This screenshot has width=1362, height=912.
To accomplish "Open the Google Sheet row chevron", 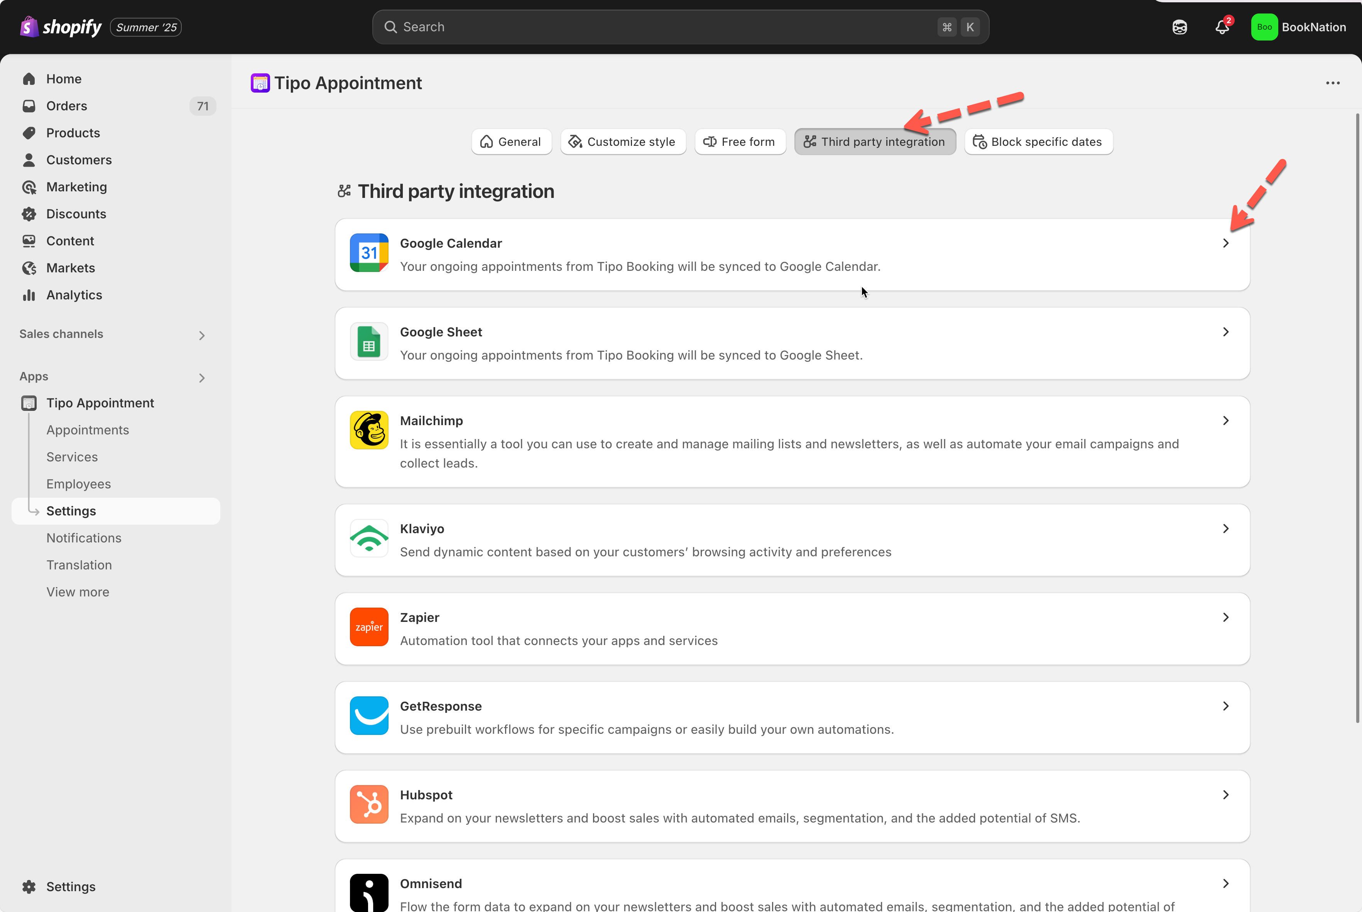I will [1225, 331].
